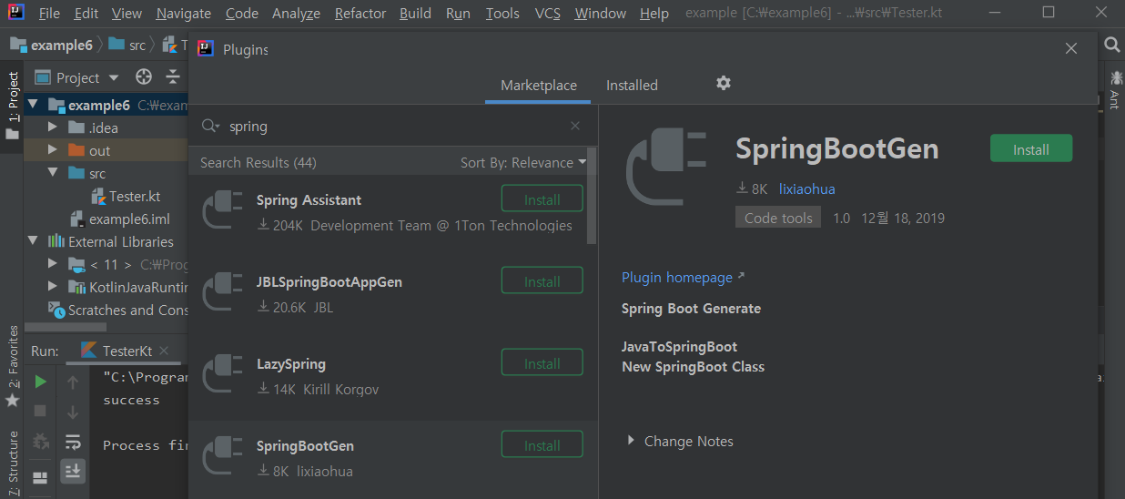Click the stop process icon in Run panel
1125x499 pixels.
pyautogui.click(x=40, y=412)
